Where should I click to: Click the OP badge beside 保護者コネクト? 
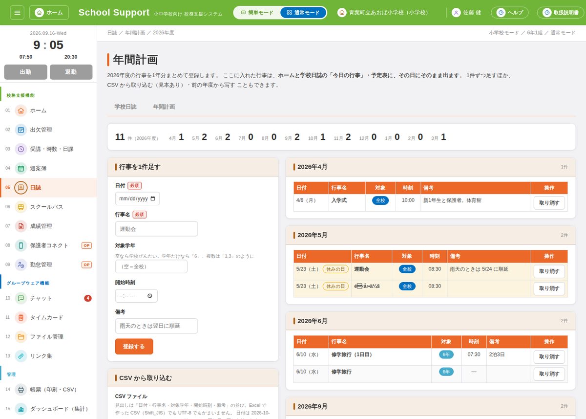(x=86, y=245)
